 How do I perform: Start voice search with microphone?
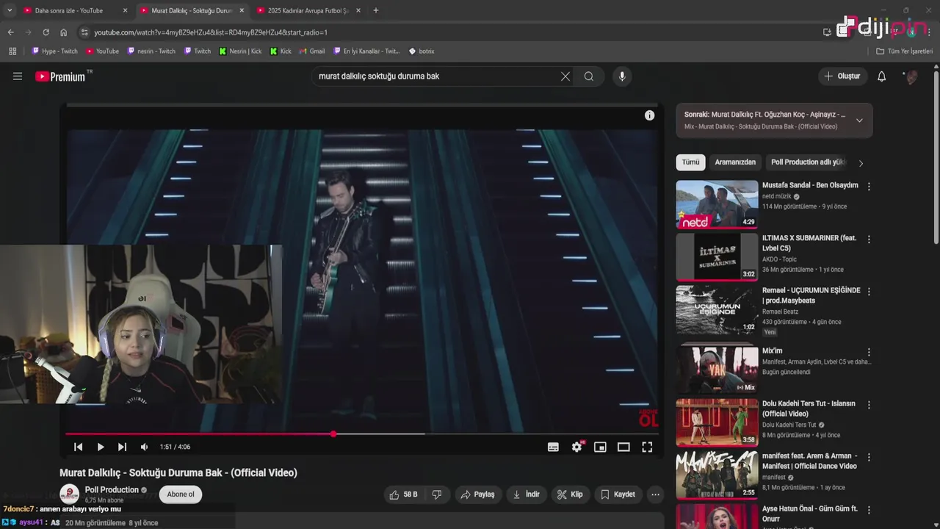click(x=622, y=76)
